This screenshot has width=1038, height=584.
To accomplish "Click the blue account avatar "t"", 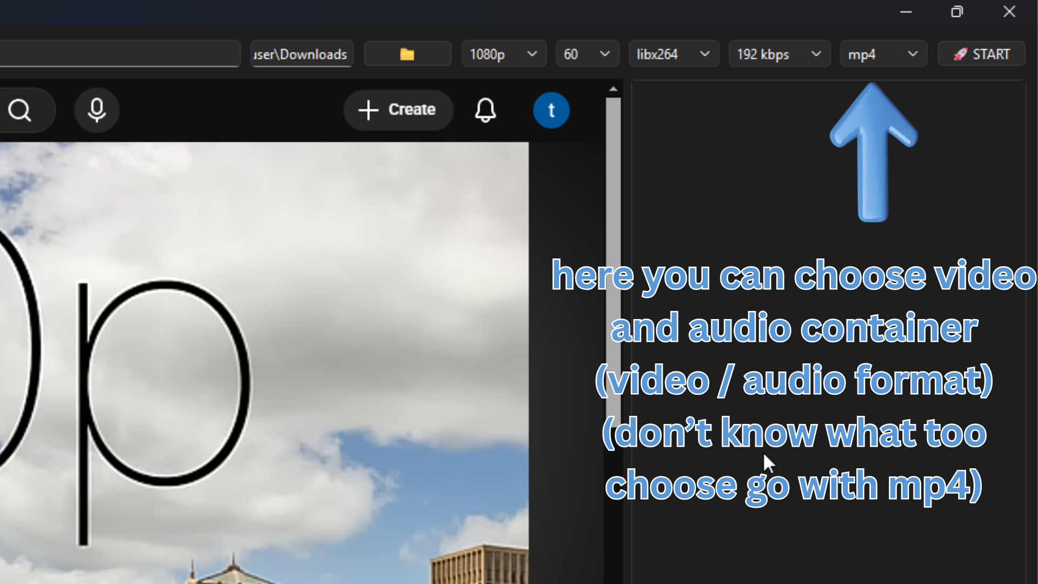I will 551,110.
